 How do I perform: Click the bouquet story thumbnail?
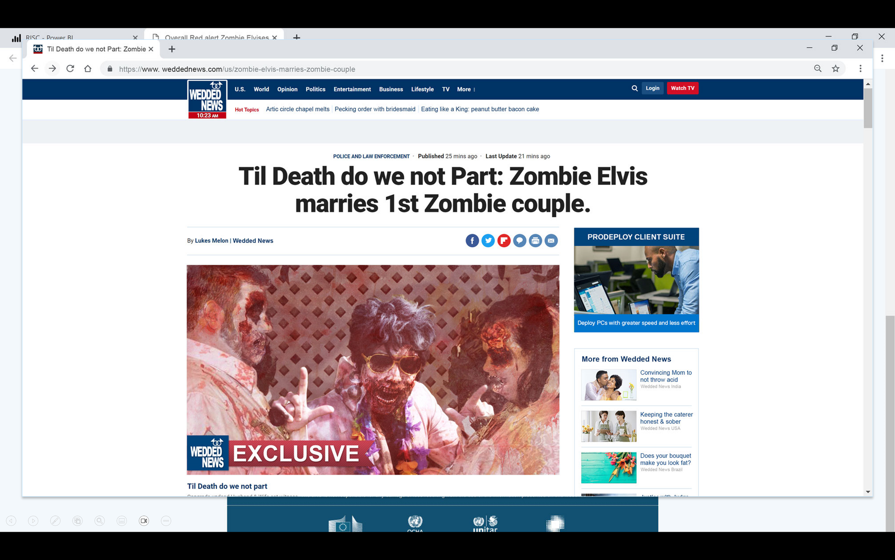(x=609, y=468)
